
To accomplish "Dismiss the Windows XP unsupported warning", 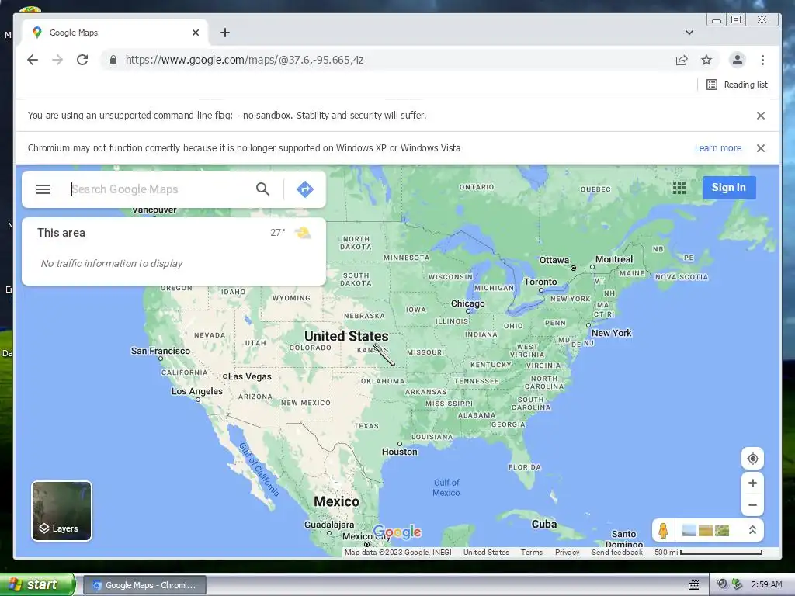I will (x=761, y=148).
